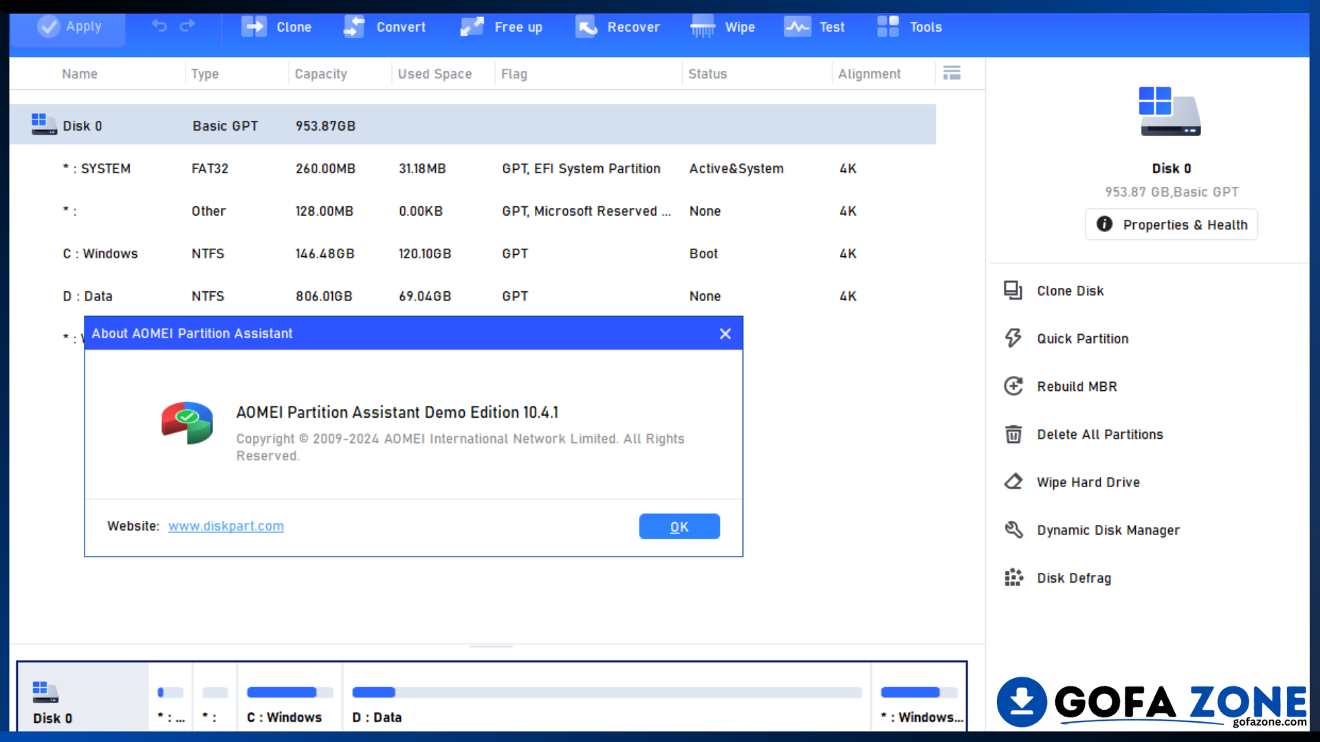Viewport: 1320px width, 742px height.
Task: Click the GPT, EFI System Partition flag
Action: pyautogui.click(x=581, y=168)
